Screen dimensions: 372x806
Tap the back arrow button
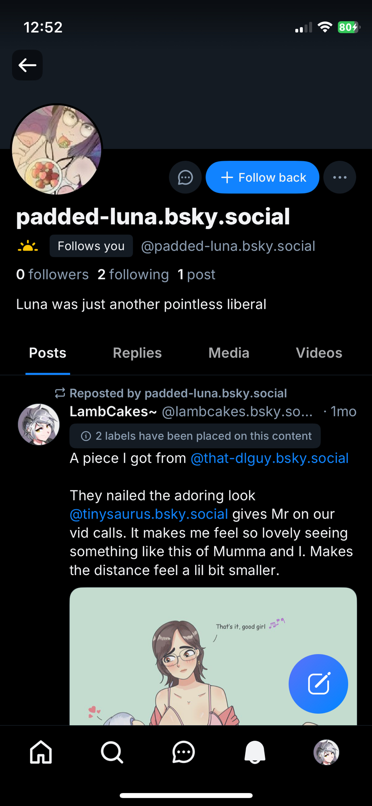(27, 65)
